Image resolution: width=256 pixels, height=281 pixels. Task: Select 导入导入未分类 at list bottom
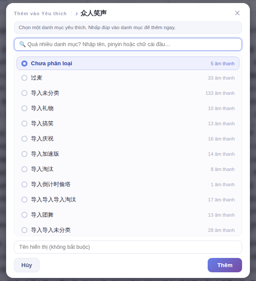(24, 230)
